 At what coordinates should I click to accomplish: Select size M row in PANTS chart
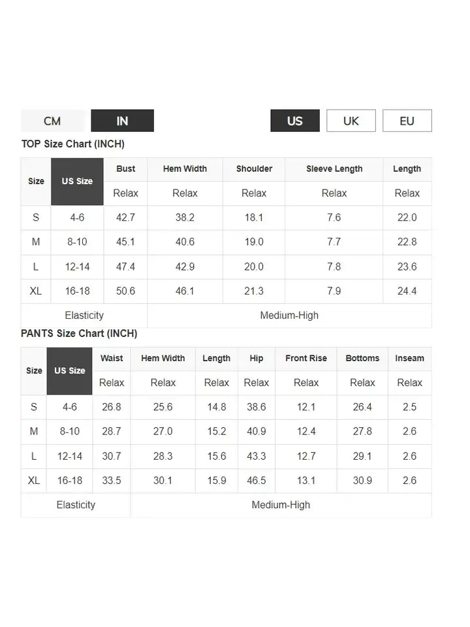click(x=227, y=432)
